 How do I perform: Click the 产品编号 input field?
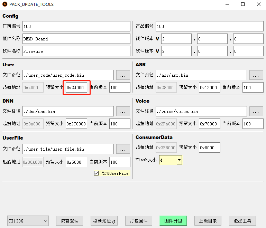210,26
